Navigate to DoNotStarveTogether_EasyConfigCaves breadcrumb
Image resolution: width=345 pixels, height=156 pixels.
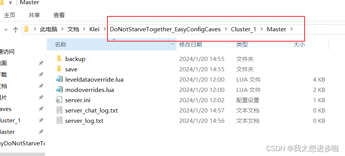[165, 29]
